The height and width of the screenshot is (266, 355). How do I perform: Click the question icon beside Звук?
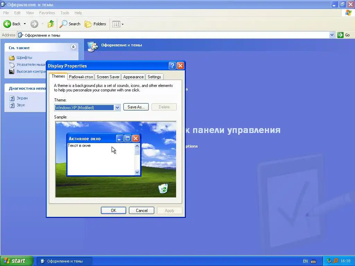tap(12, 105)
